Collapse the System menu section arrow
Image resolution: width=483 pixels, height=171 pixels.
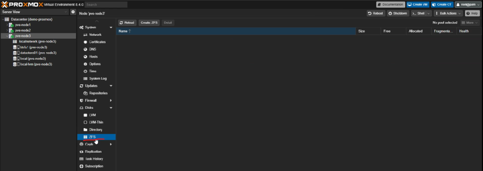point(111,28)
